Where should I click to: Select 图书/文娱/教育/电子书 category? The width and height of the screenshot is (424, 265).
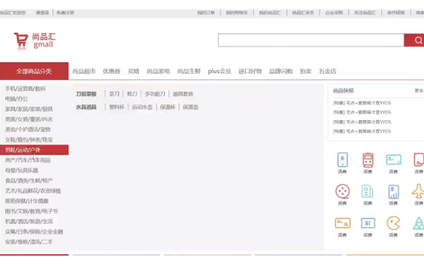pyautogui.click(x=31, y=211)
